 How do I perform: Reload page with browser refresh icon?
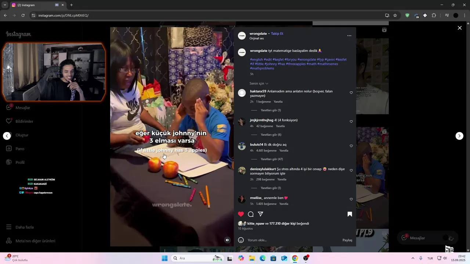pos(23,15)
